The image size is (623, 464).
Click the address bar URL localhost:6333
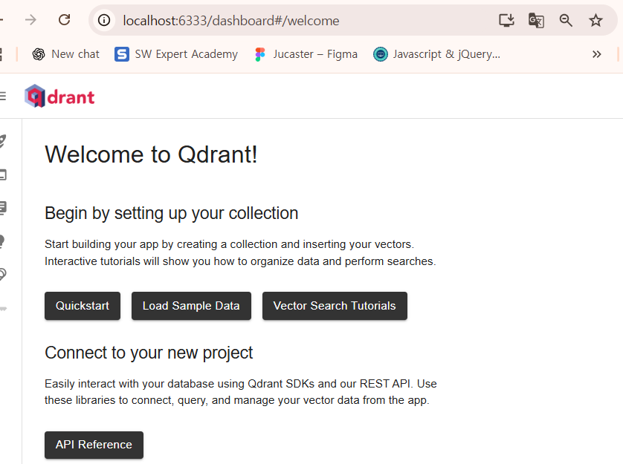[231, 21]
